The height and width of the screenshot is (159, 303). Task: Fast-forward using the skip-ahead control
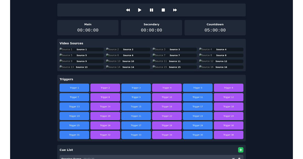click(175, 10)
